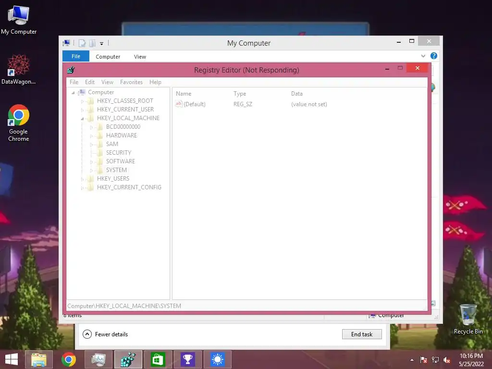Select HKEY_CURRENT_USER key
Screen dimensions: 492x369
[x=125, y=109]
